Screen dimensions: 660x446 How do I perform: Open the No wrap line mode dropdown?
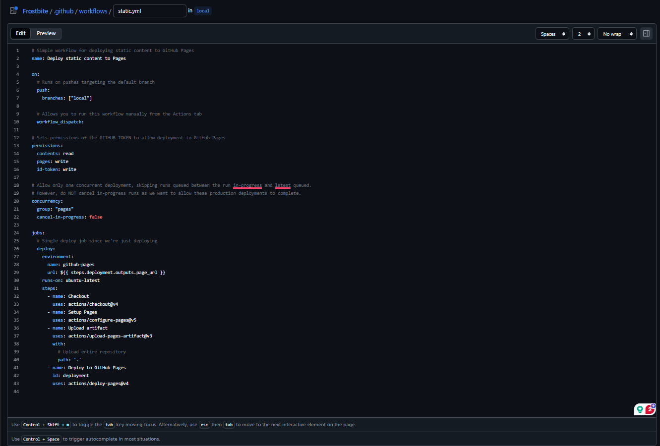(x=617, y=34)
